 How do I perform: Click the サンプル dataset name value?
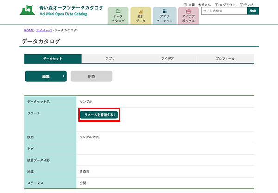pos(86,102)
